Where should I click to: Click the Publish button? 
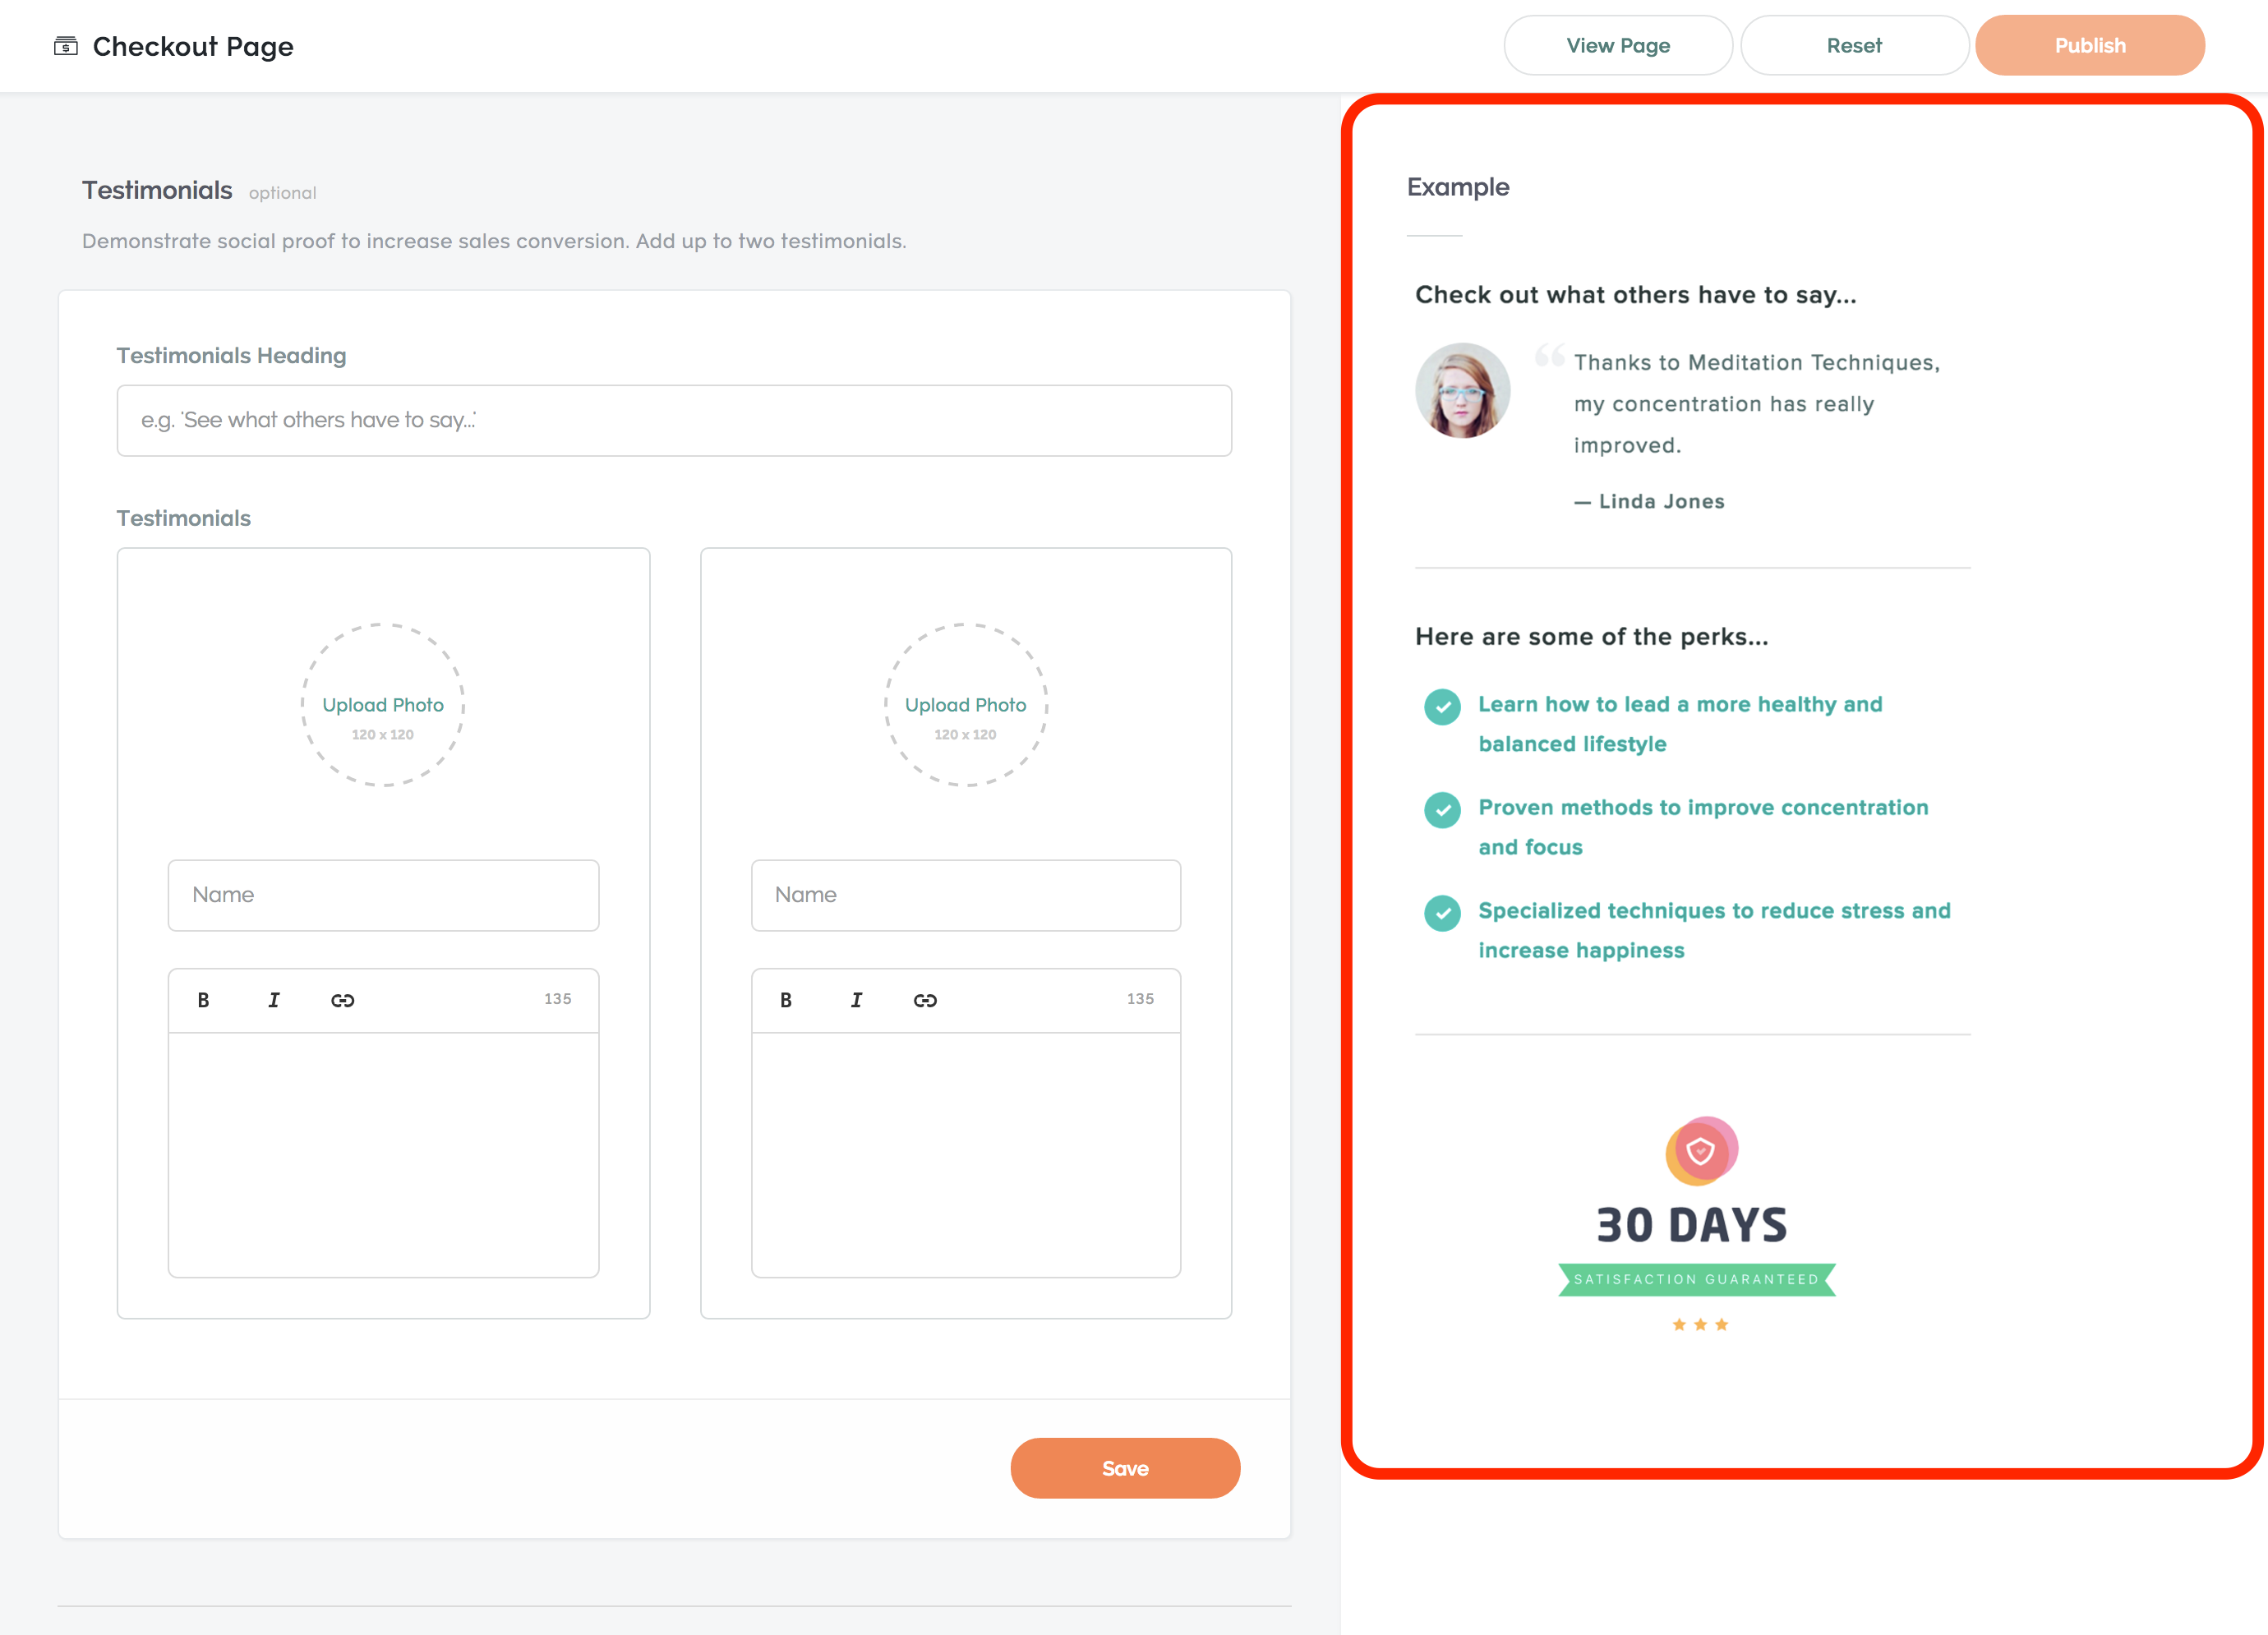(x=2090, y=45)
